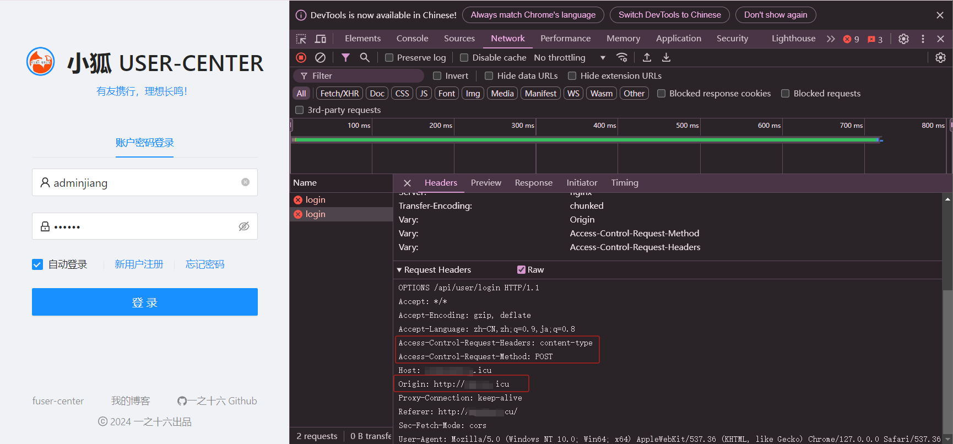The width and height of the screenshot is (953, 444).
Task: Click Don't show again button
Action: pos(776,15)
